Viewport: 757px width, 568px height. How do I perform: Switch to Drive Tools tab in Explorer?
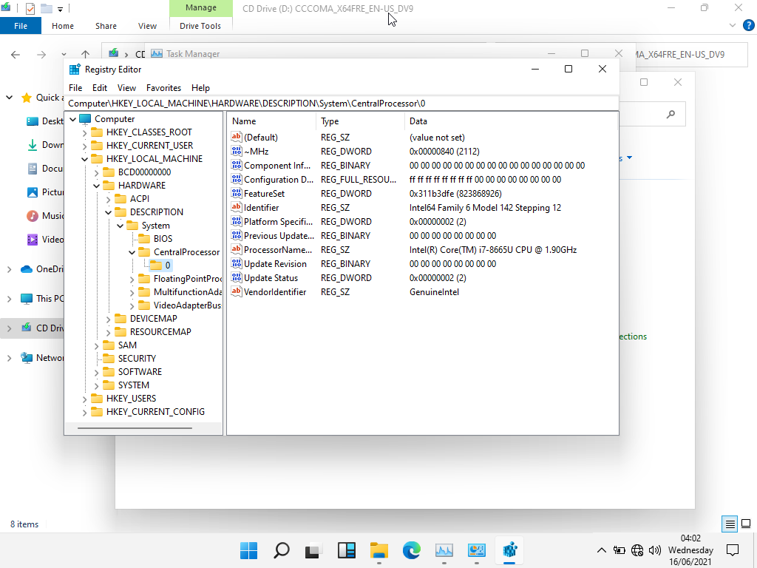coord(200,26)
